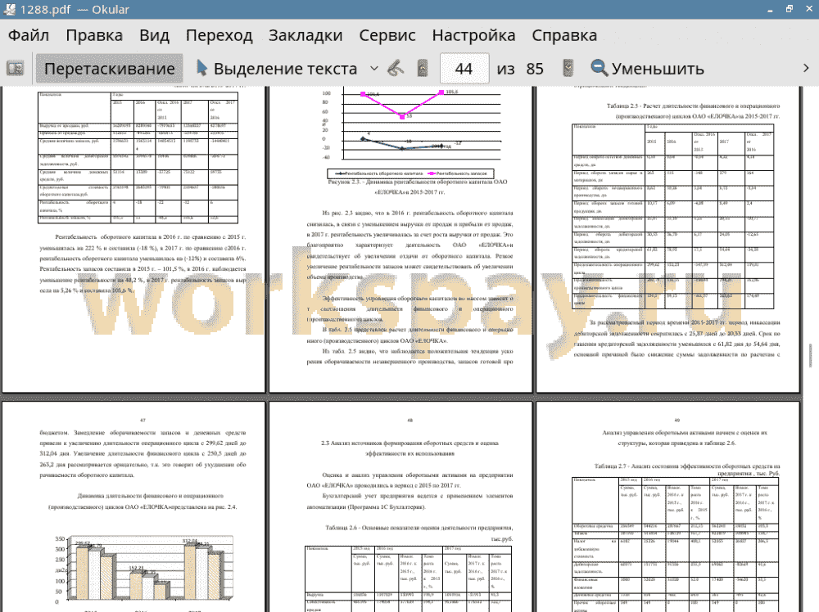This screenshot has height=612, width=819.
Task: Expand hidden toolbar items chevron
Action: pos(806,69)
